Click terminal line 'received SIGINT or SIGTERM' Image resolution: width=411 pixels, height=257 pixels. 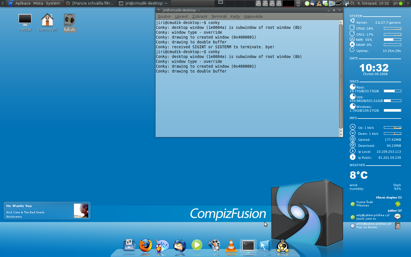pyautogui.click(x=215, y=47)
